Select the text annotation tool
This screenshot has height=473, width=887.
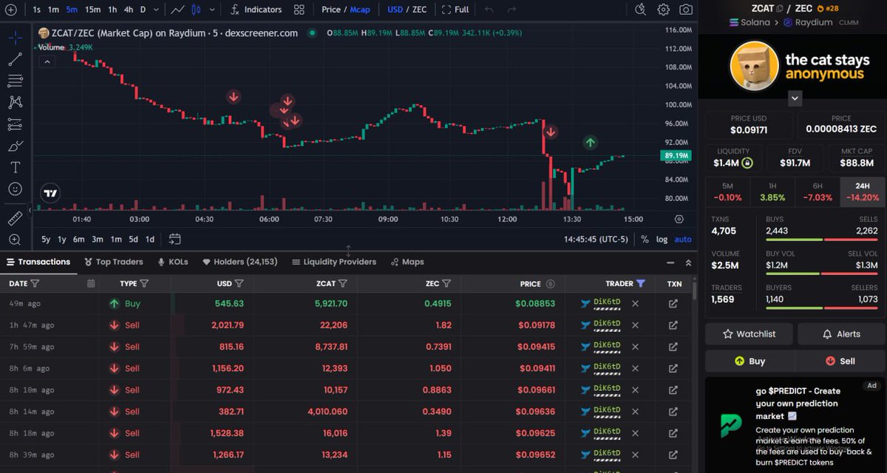[15, 167]
